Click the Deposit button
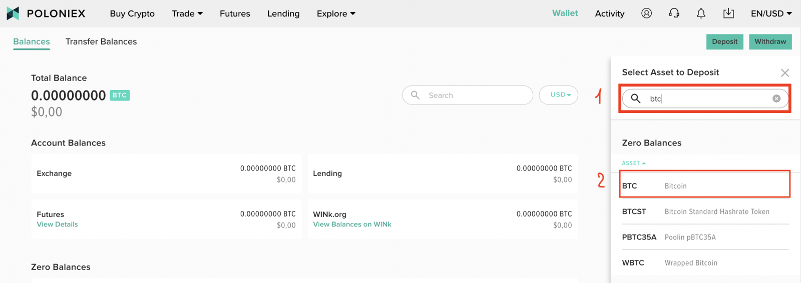 [x=724, y=41]
